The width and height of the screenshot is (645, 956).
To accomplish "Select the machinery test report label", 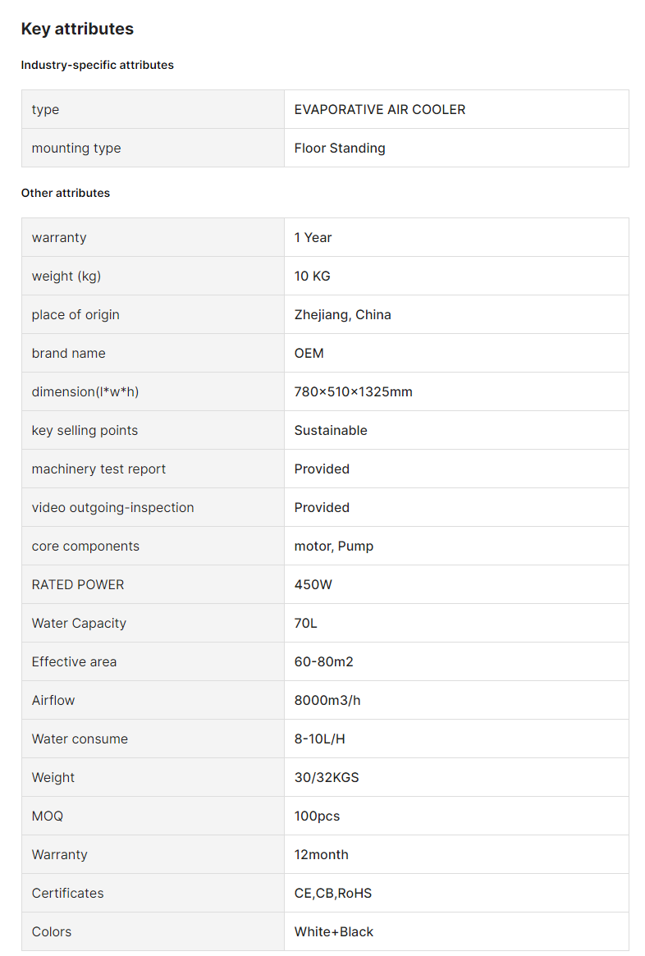I will tap(98, 469).
